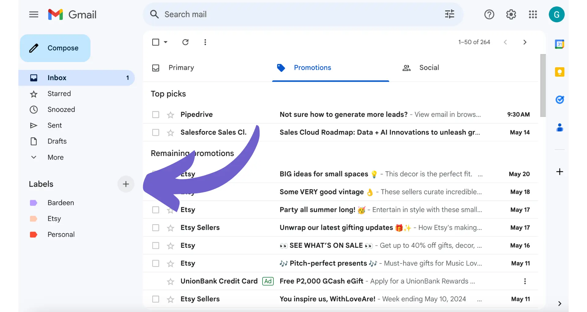The image size is (587, 312).
Task: Click the Compose button
Action: point(55,48)
